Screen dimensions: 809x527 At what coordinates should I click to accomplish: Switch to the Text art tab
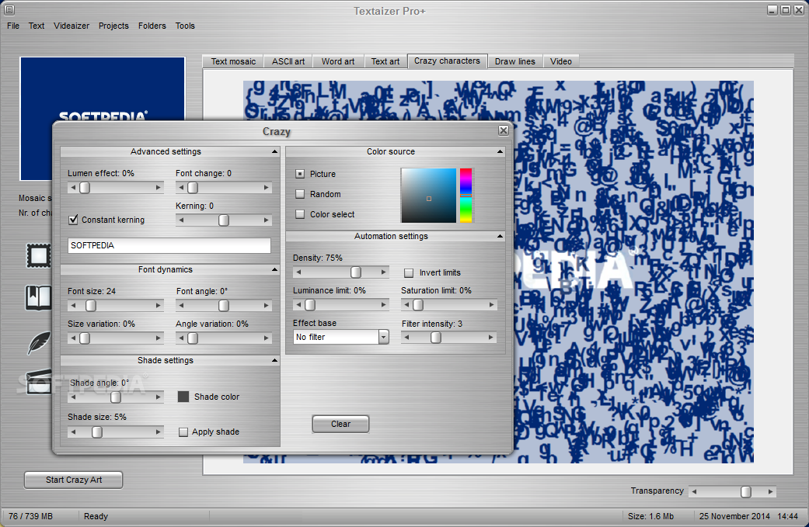[x=385, y=61]
